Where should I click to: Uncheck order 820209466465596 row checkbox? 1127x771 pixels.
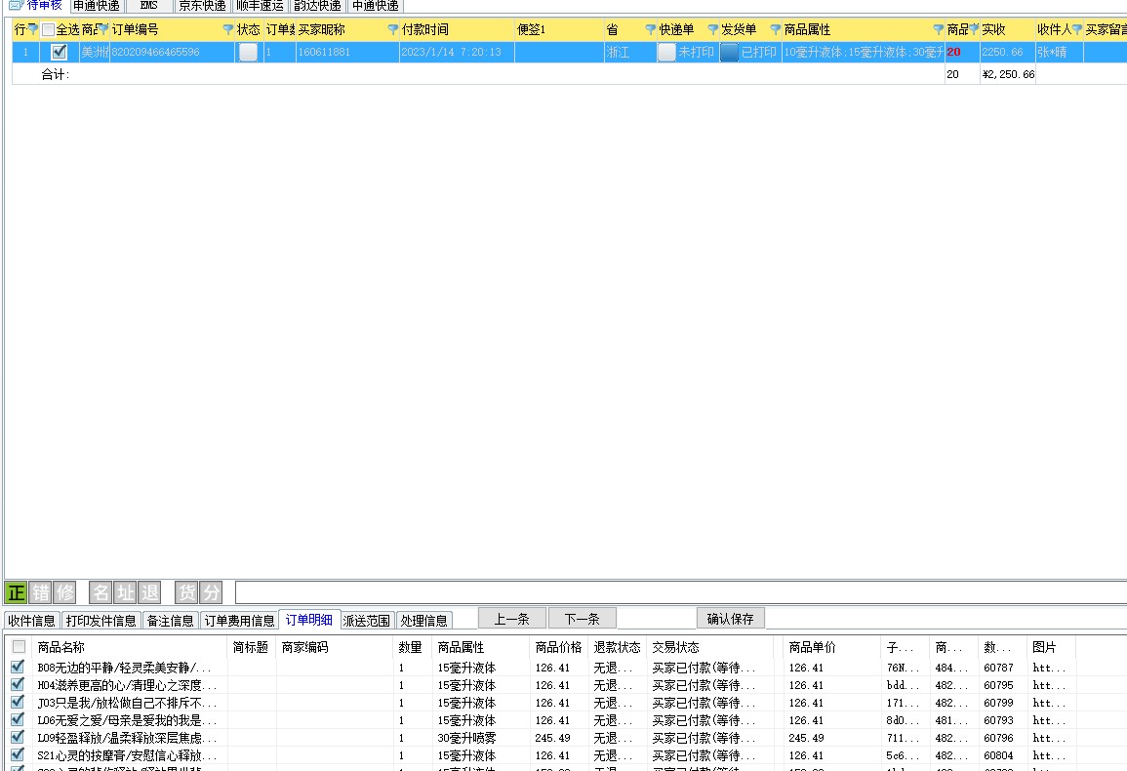[60, 52]
